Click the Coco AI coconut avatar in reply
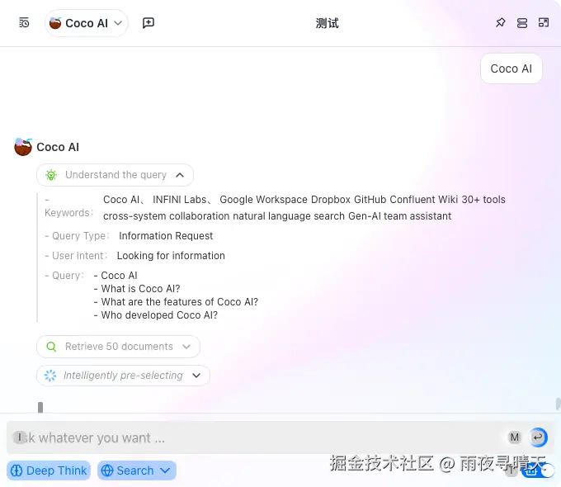This screenshot has width=561, height=487. tap(23, 147)
